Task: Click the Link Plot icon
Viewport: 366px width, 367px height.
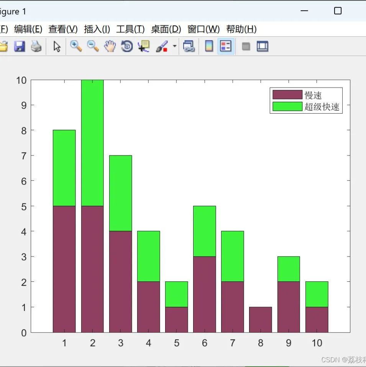Action: coord(189,46)
